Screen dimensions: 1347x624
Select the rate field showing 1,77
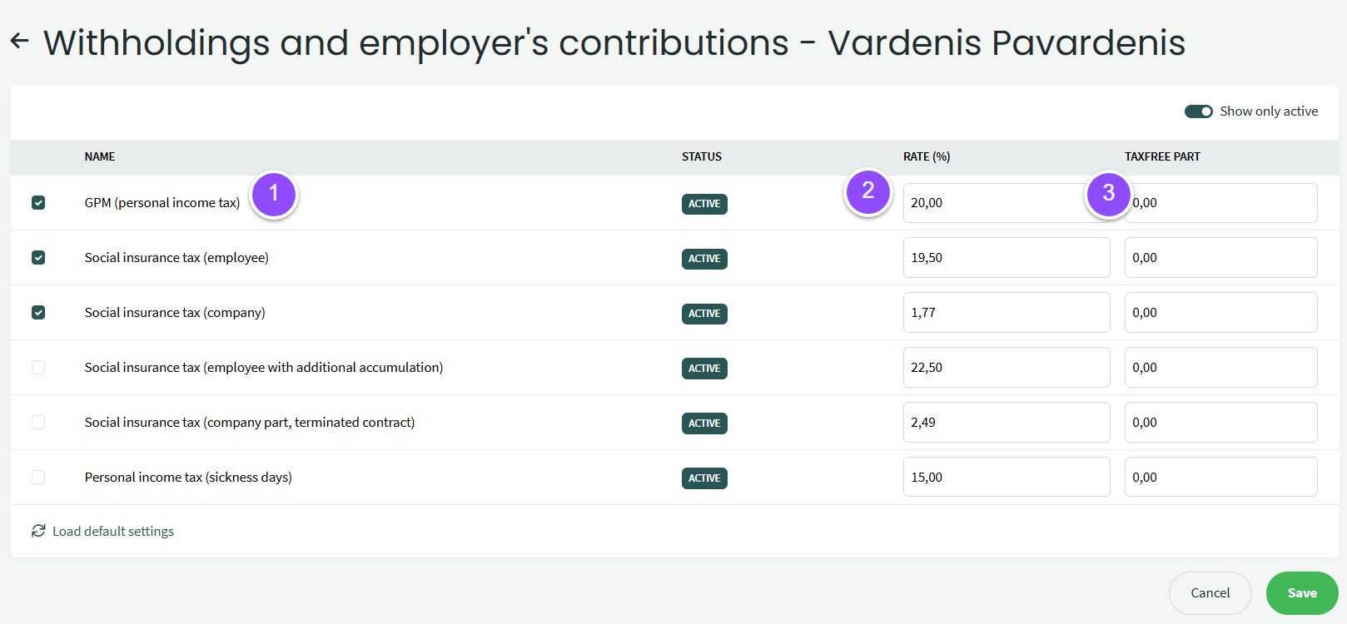pyautogui.click(x=1006, y=313)
